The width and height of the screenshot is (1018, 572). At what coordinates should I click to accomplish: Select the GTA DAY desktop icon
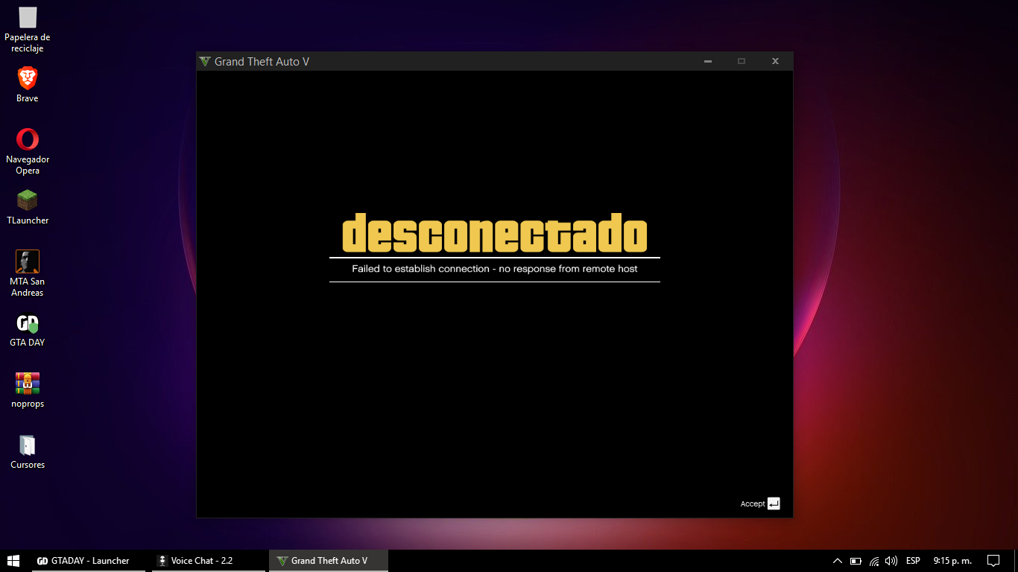click(28, 324)
